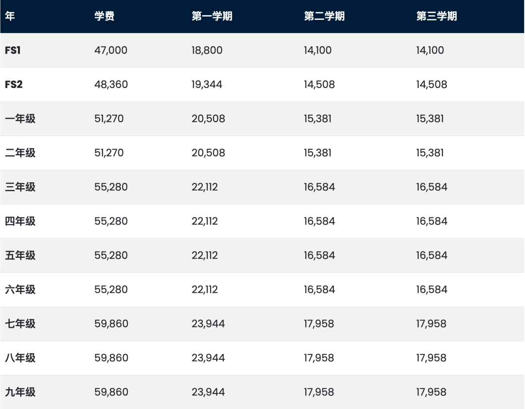This screenshot has height=409, width=525.
Task: Select the 二年级 row label
Action: coord(20,153)
